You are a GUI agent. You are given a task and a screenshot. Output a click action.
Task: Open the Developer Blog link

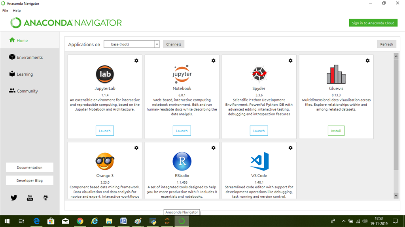coord(29,180)
